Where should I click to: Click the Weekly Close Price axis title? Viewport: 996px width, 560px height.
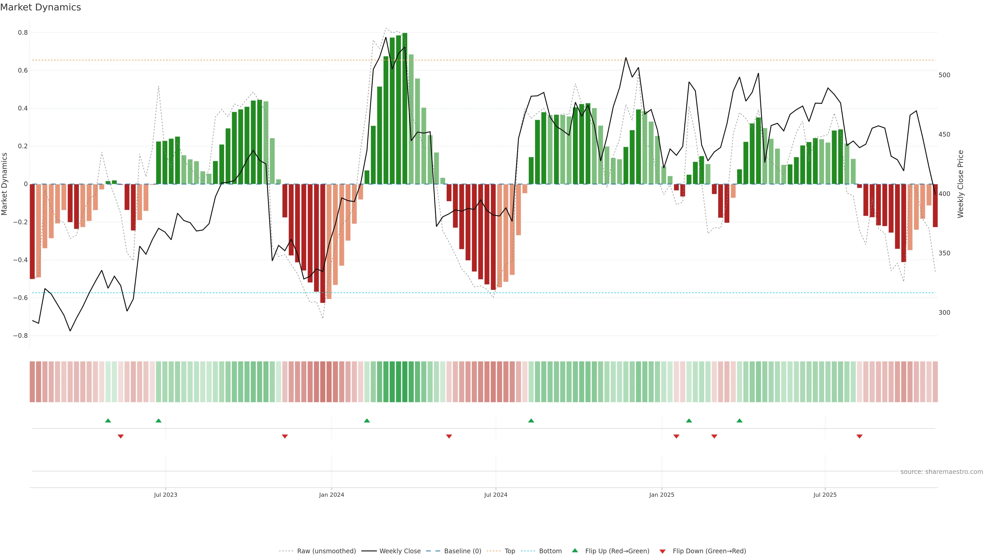960,184
